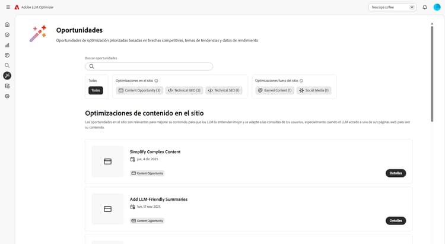
Task: Click the vertical page scrollbar thumb
Action: point(432,74)
